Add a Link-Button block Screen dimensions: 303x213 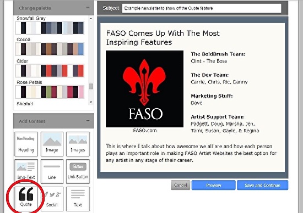pos(78,171)
